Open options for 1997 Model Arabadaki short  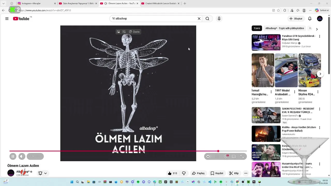click(294, 92)
